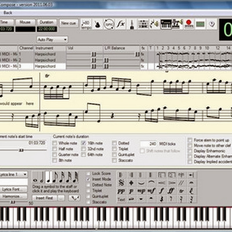Select the eighth note symbol in palette
The image size is (232, 232).
point(55,177)
